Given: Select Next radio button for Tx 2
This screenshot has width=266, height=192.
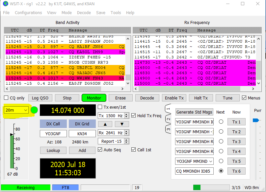Looking at the screenshot, I should 221,132.
